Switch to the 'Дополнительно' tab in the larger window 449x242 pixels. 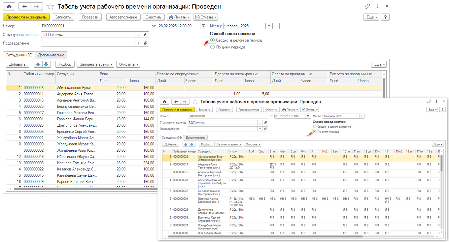51,55
